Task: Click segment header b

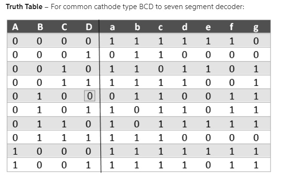Action: [137, 27]
